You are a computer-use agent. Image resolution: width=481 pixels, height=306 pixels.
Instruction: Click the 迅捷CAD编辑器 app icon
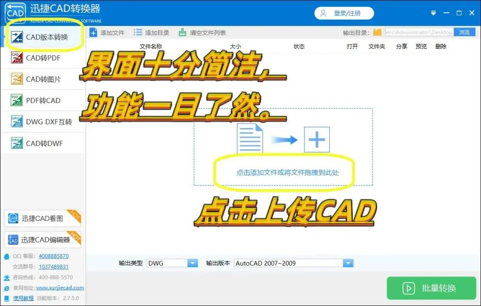13,240
